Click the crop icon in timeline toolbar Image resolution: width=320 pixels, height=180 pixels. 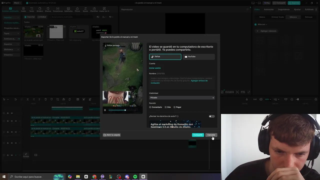pos(57,99)
